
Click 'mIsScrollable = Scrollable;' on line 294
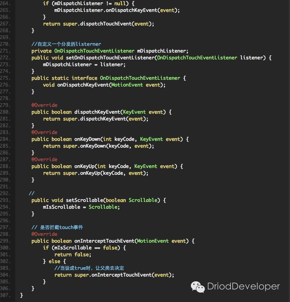click(x=81, y=207)
